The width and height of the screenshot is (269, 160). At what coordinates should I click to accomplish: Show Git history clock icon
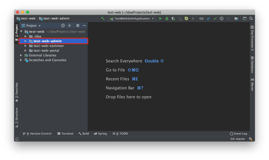(222, 18)
